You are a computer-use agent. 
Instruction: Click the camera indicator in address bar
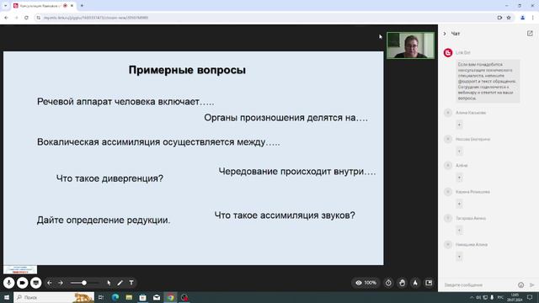pyautogui.click(x=499, y=18)
